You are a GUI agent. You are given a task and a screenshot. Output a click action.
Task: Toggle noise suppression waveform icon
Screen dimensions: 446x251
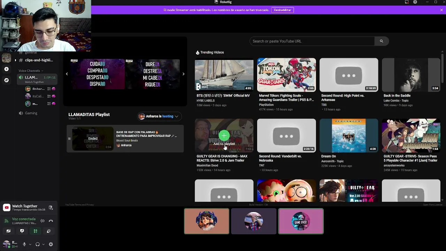tap(43, 221)
